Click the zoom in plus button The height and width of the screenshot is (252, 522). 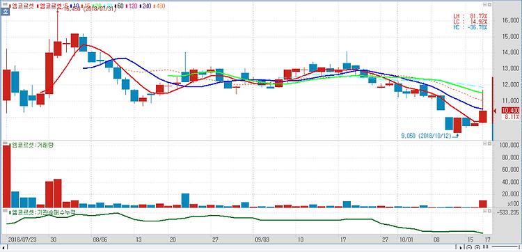click(x=477, y=247)
